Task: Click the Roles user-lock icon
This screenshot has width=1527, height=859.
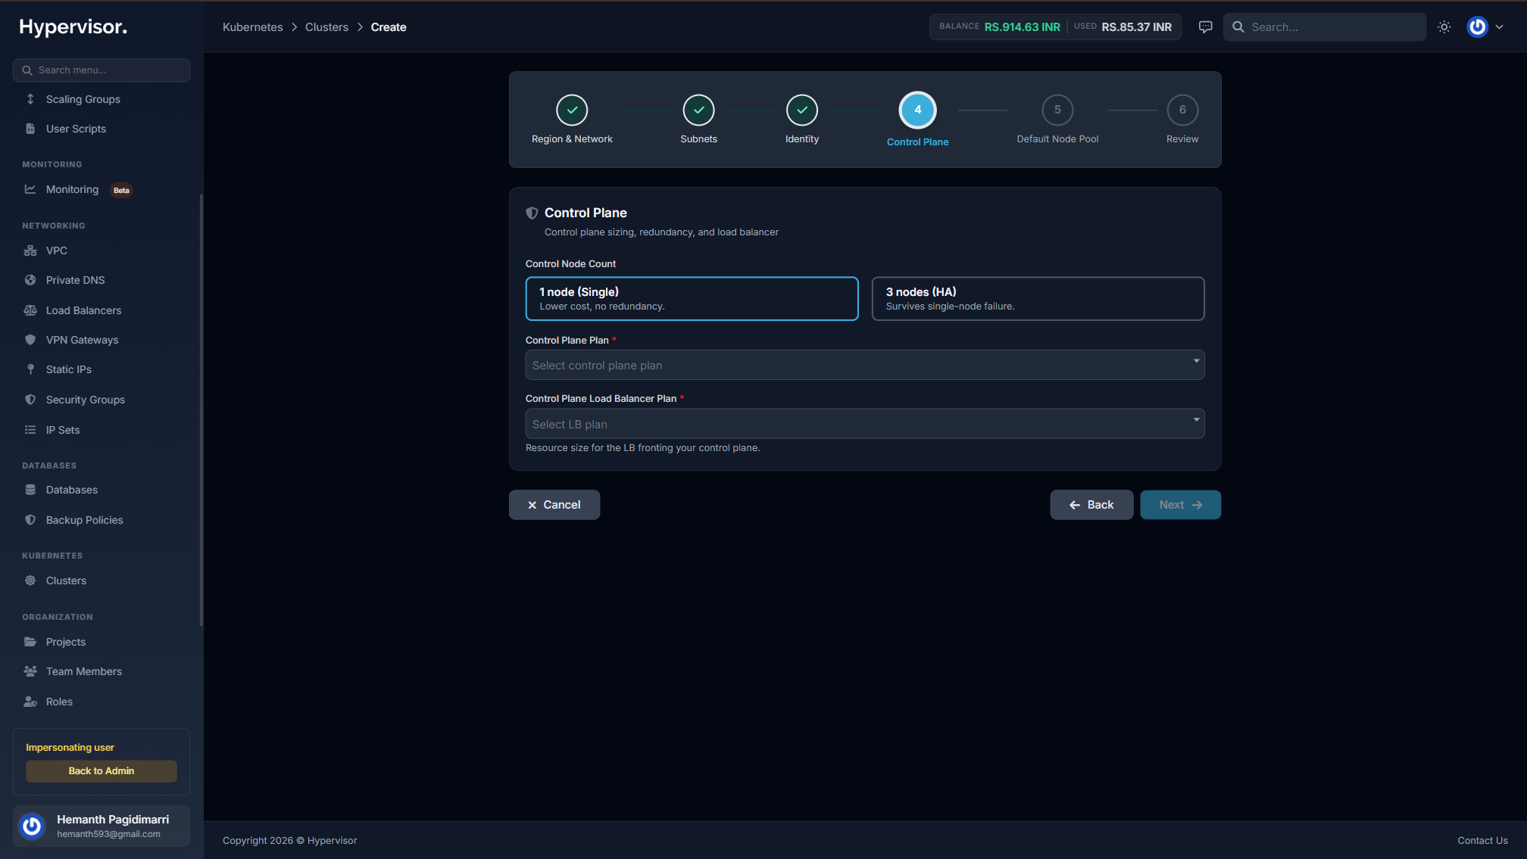Action: tap(30, 702)
